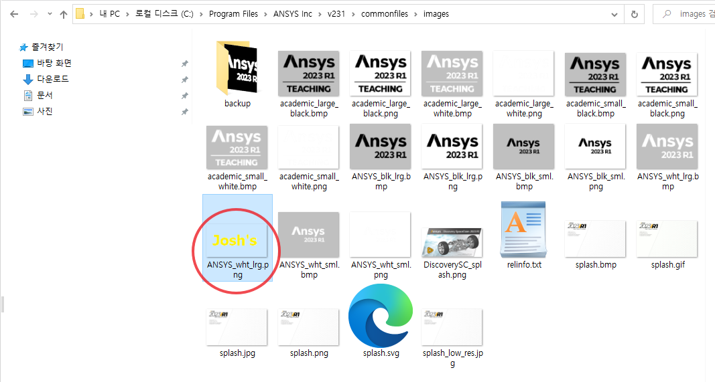Select ANSYS_blk_lrg.bmp thumbnail
Screen dimensions: 715x382
381,146
